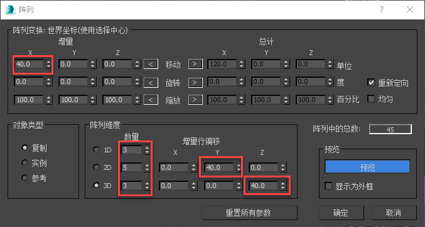The width and height of the screenshot is (425, 227).
Task: Click spinner of incremental move Y
Action: (x=93, y=64)
